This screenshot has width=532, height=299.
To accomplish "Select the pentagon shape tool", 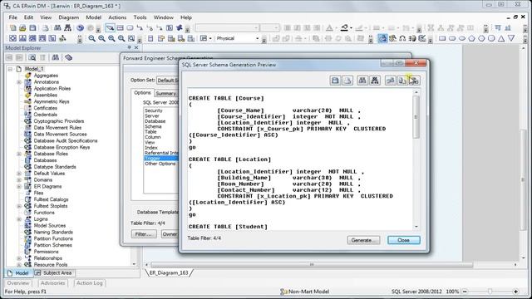I will (x=471, y=38).
